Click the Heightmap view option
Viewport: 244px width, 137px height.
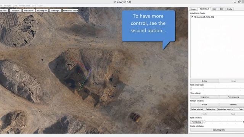pyautogui.click(x=204, y=97)
